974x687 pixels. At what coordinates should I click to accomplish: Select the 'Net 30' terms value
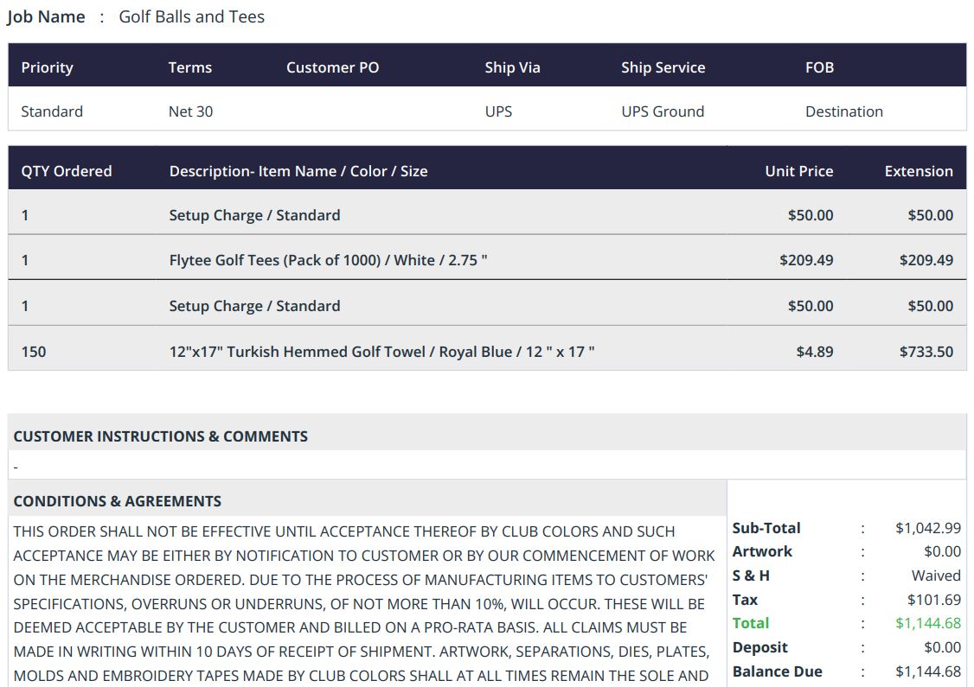click(x=190, y=111)
